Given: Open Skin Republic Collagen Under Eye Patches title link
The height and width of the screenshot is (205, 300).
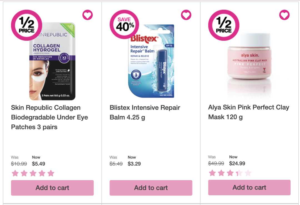Looking at the screenshot, I should coord(49,117).
